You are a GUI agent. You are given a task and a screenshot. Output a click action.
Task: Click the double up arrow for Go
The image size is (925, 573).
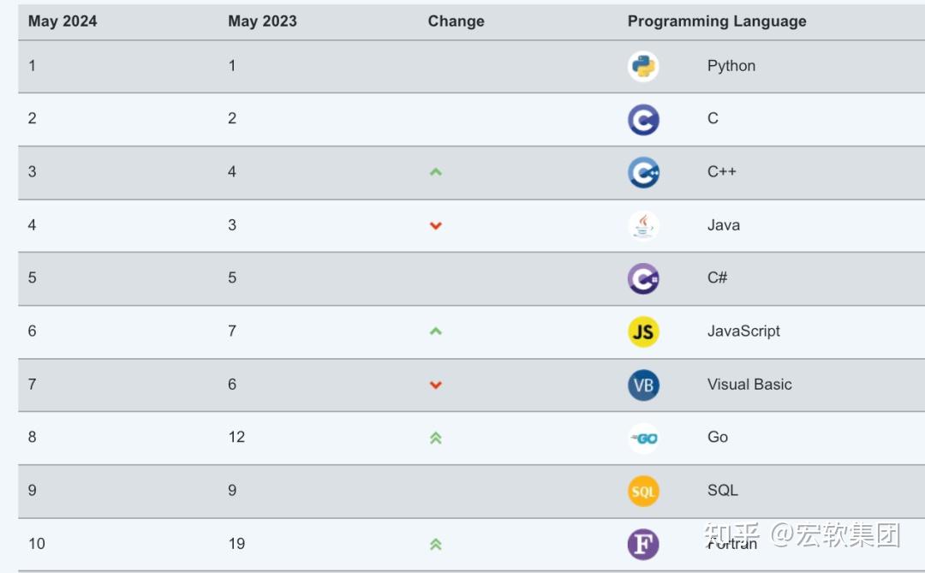pyautogui.click(x=435, y=438)
